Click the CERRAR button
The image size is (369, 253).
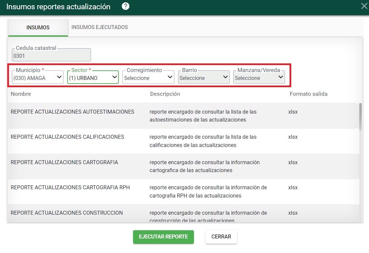pos(221,237)
